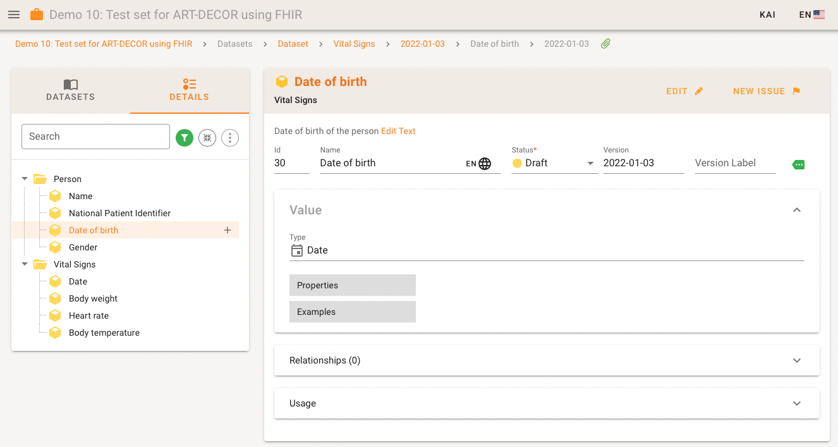Expand the Usage panel
838x447 pixels.
pos(796,403)
